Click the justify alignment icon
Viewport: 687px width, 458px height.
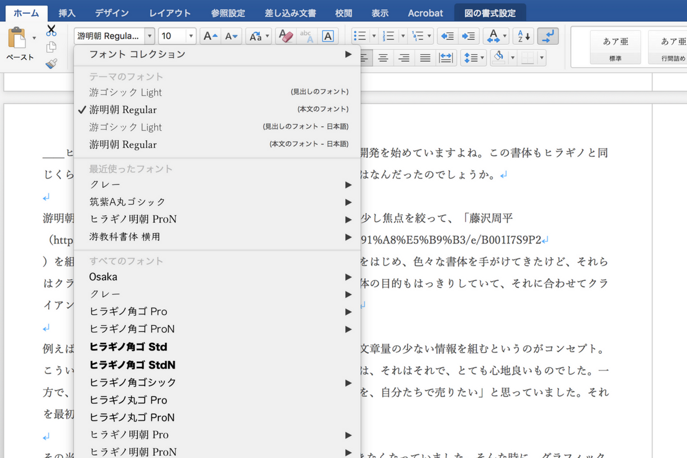(425, 58)
